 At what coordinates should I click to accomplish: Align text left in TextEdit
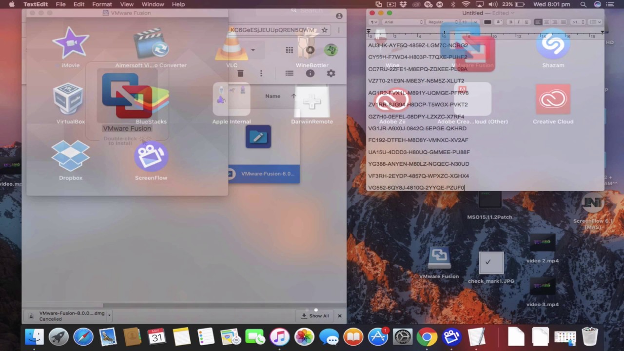pos(538,22)
